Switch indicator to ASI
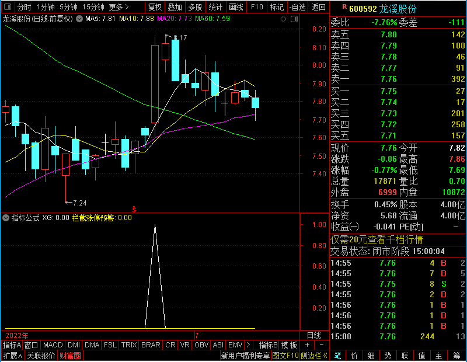This screenshot has width=467, height=362. (x=218, y=345)
